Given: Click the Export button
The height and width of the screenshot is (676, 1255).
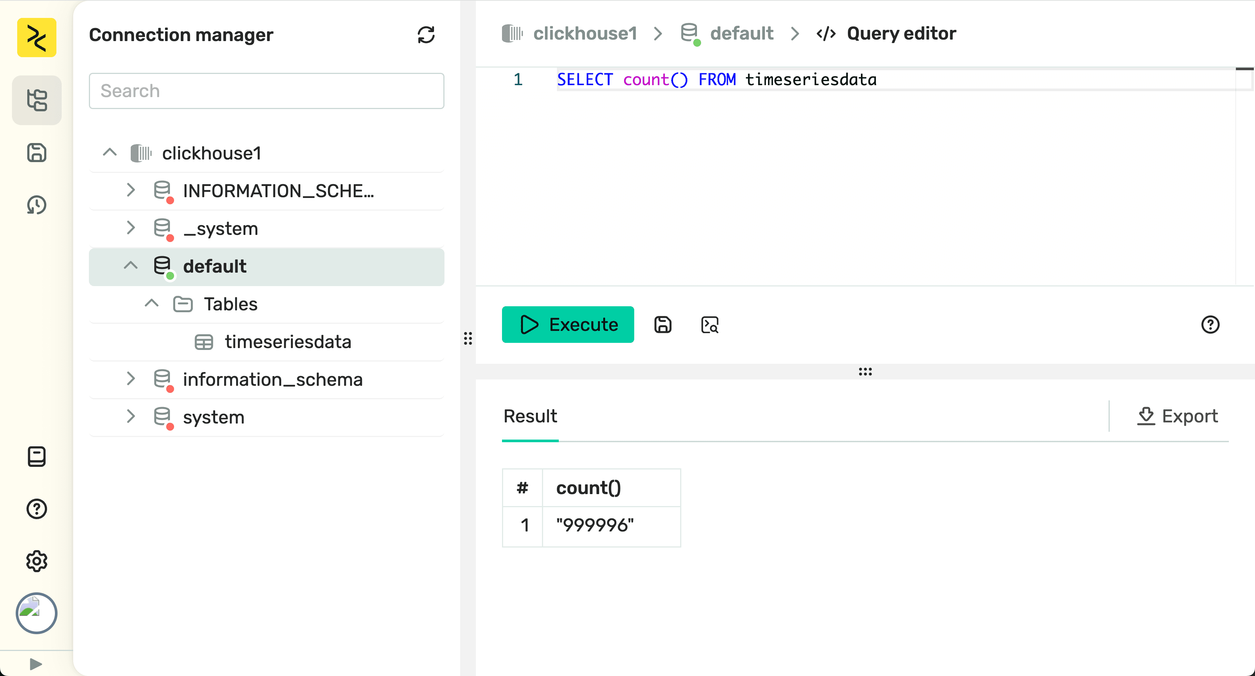Looking at the screenshot, I should [1177, 416].
